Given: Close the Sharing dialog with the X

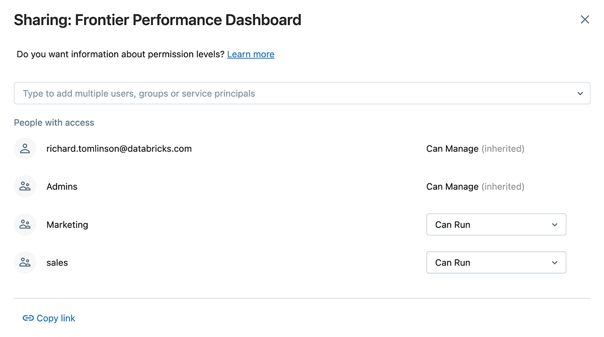Looking at the screenshot, I should 584,20.
